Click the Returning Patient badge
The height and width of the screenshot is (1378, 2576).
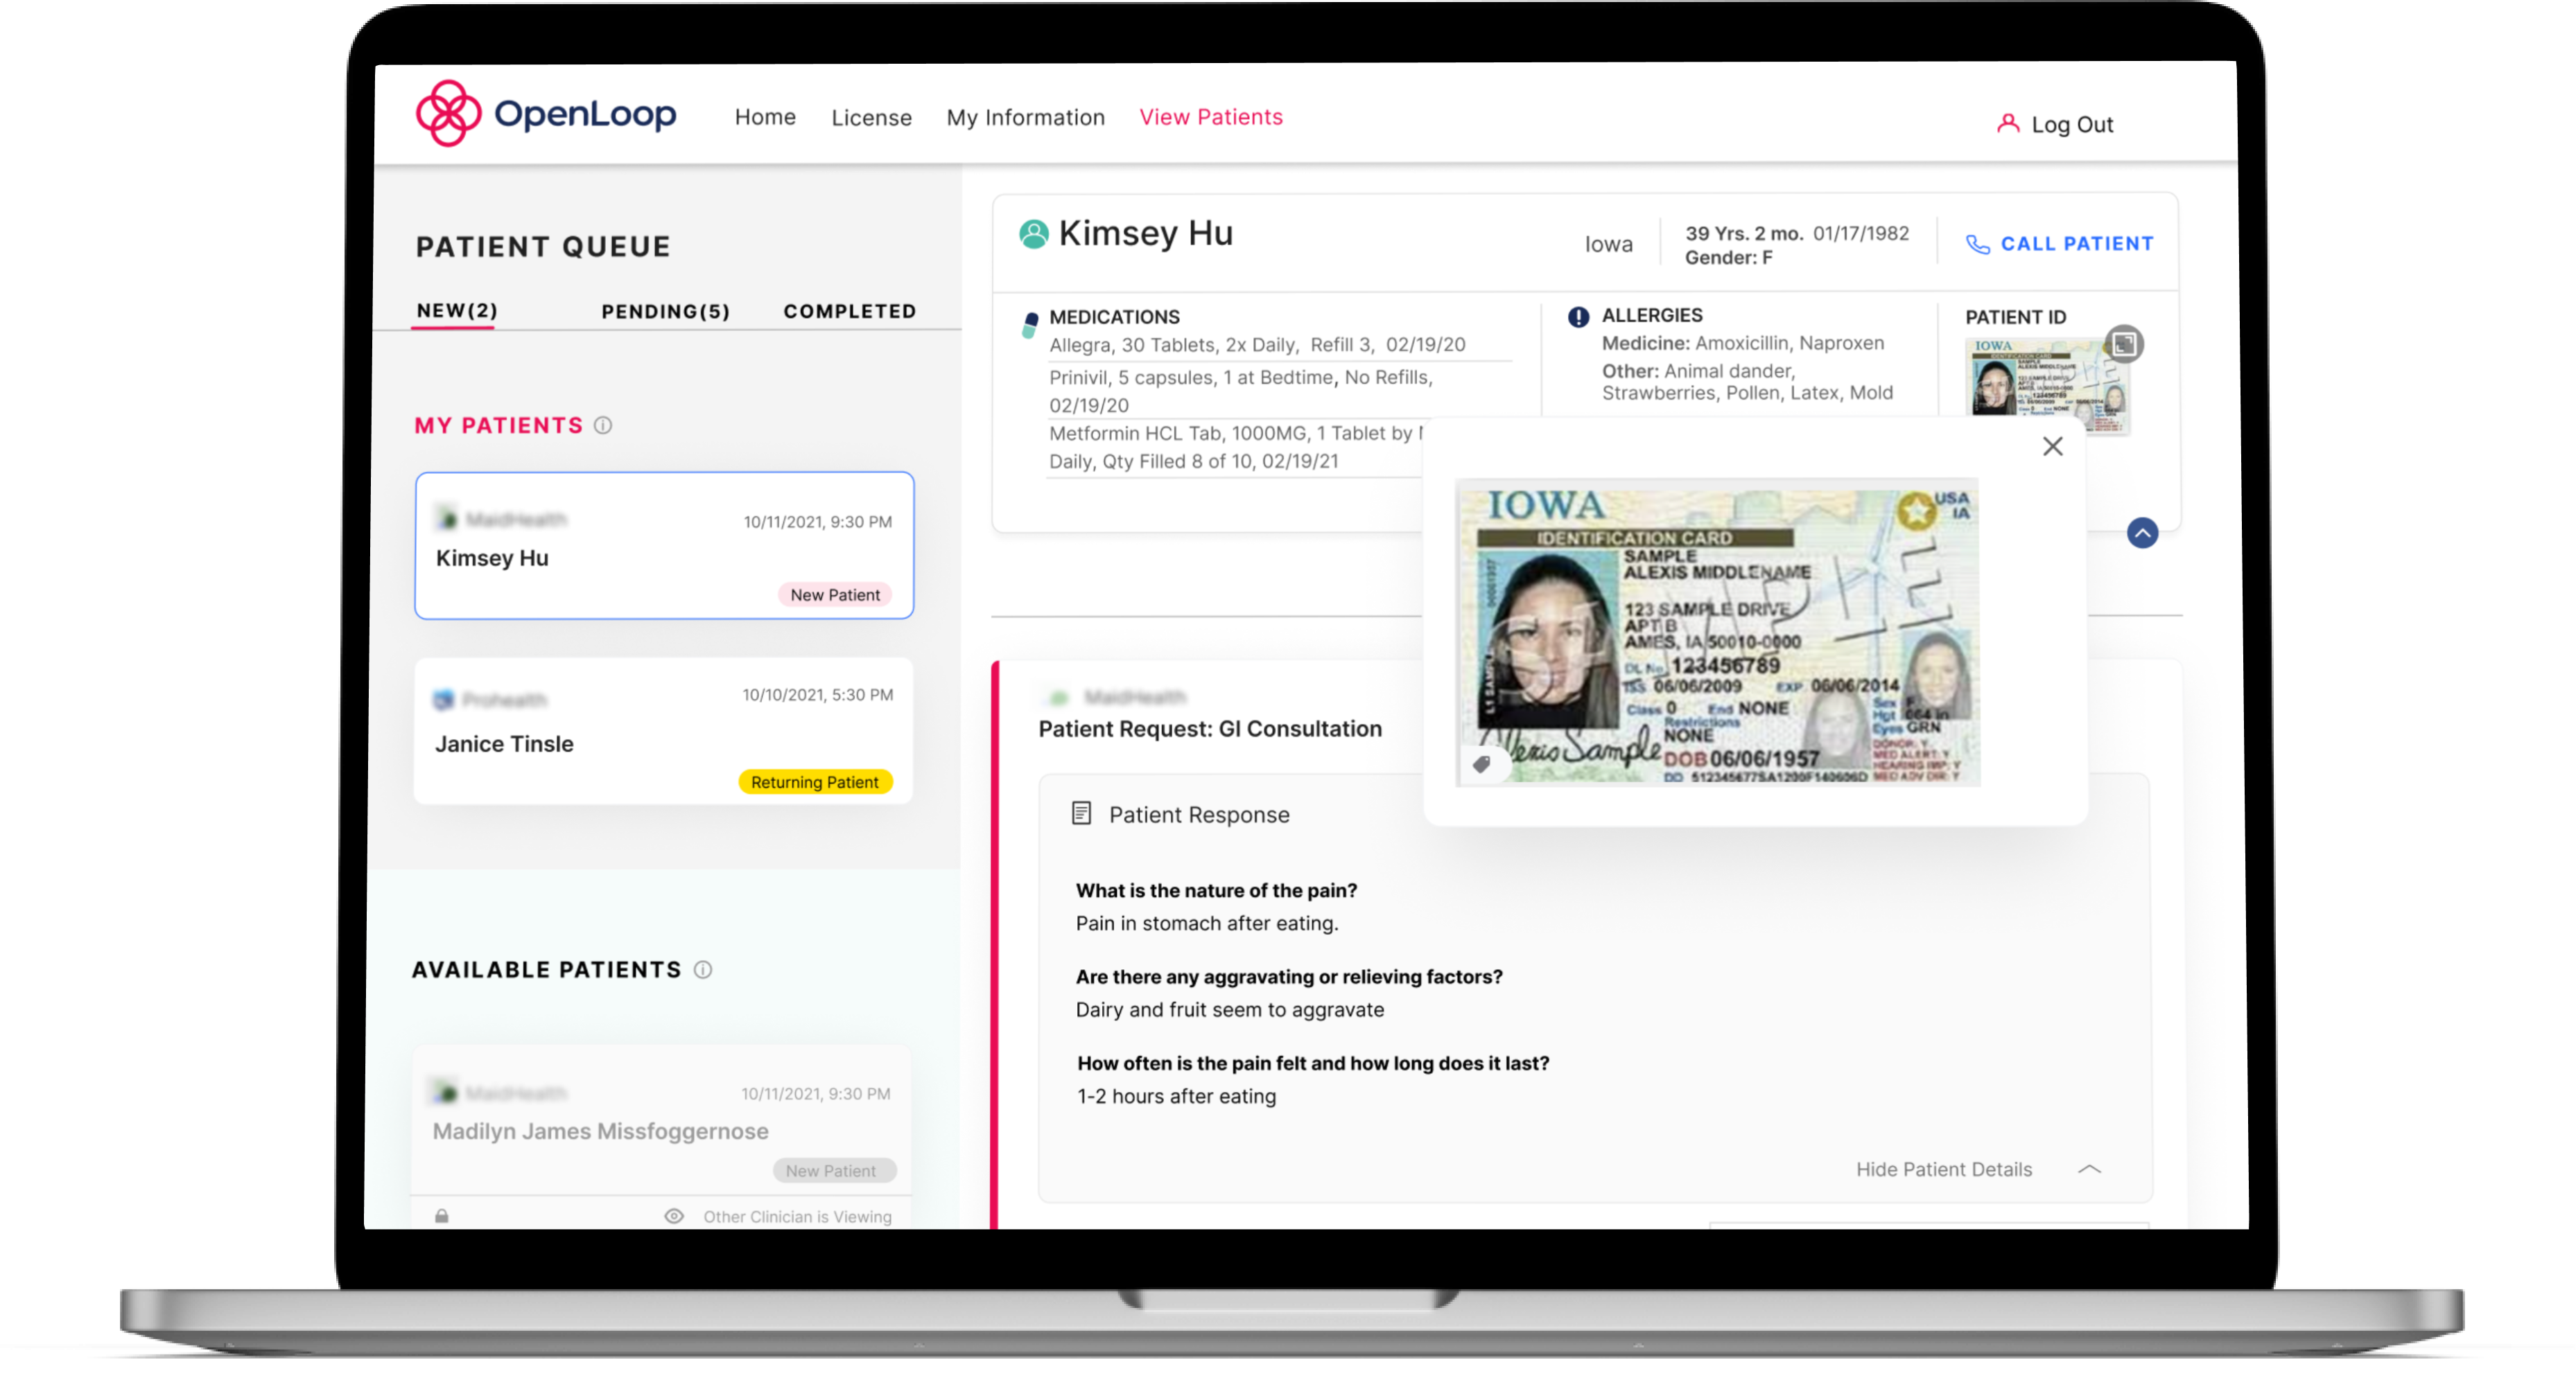pyautogui.click(x=815, y=781)
